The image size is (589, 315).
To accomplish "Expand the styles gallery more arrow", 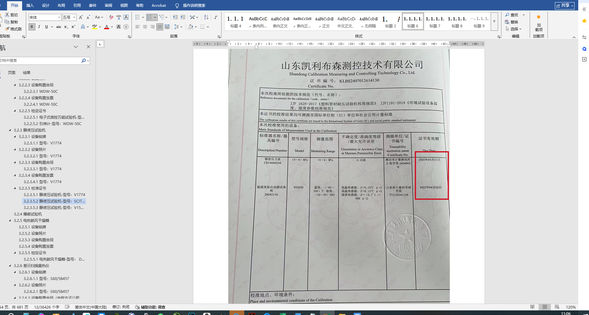I will click(x=494, y=22).
